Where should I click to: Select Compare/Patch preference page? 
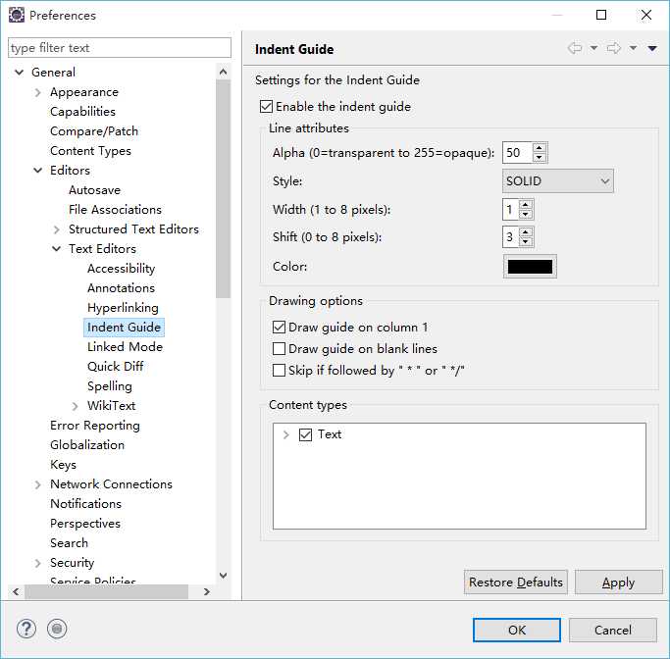94,131
